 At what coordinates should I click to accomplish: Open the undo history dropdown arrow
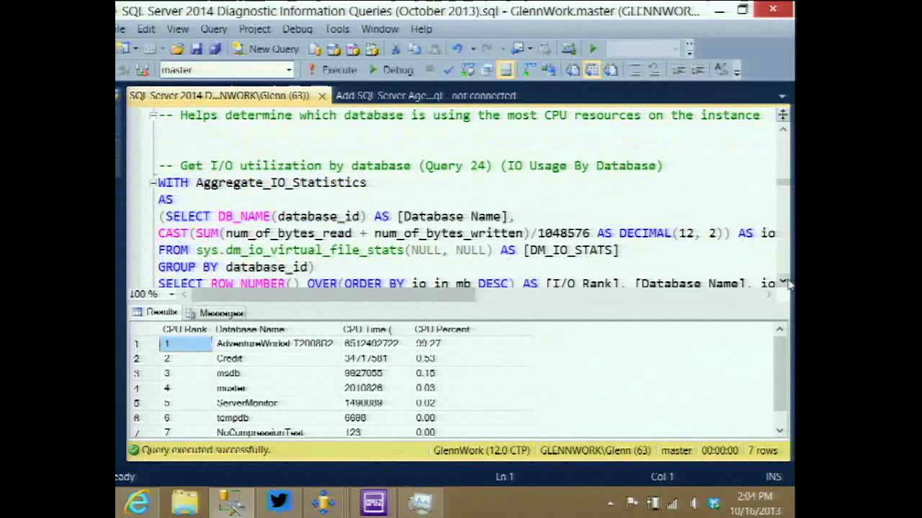[x=473, y=49]
